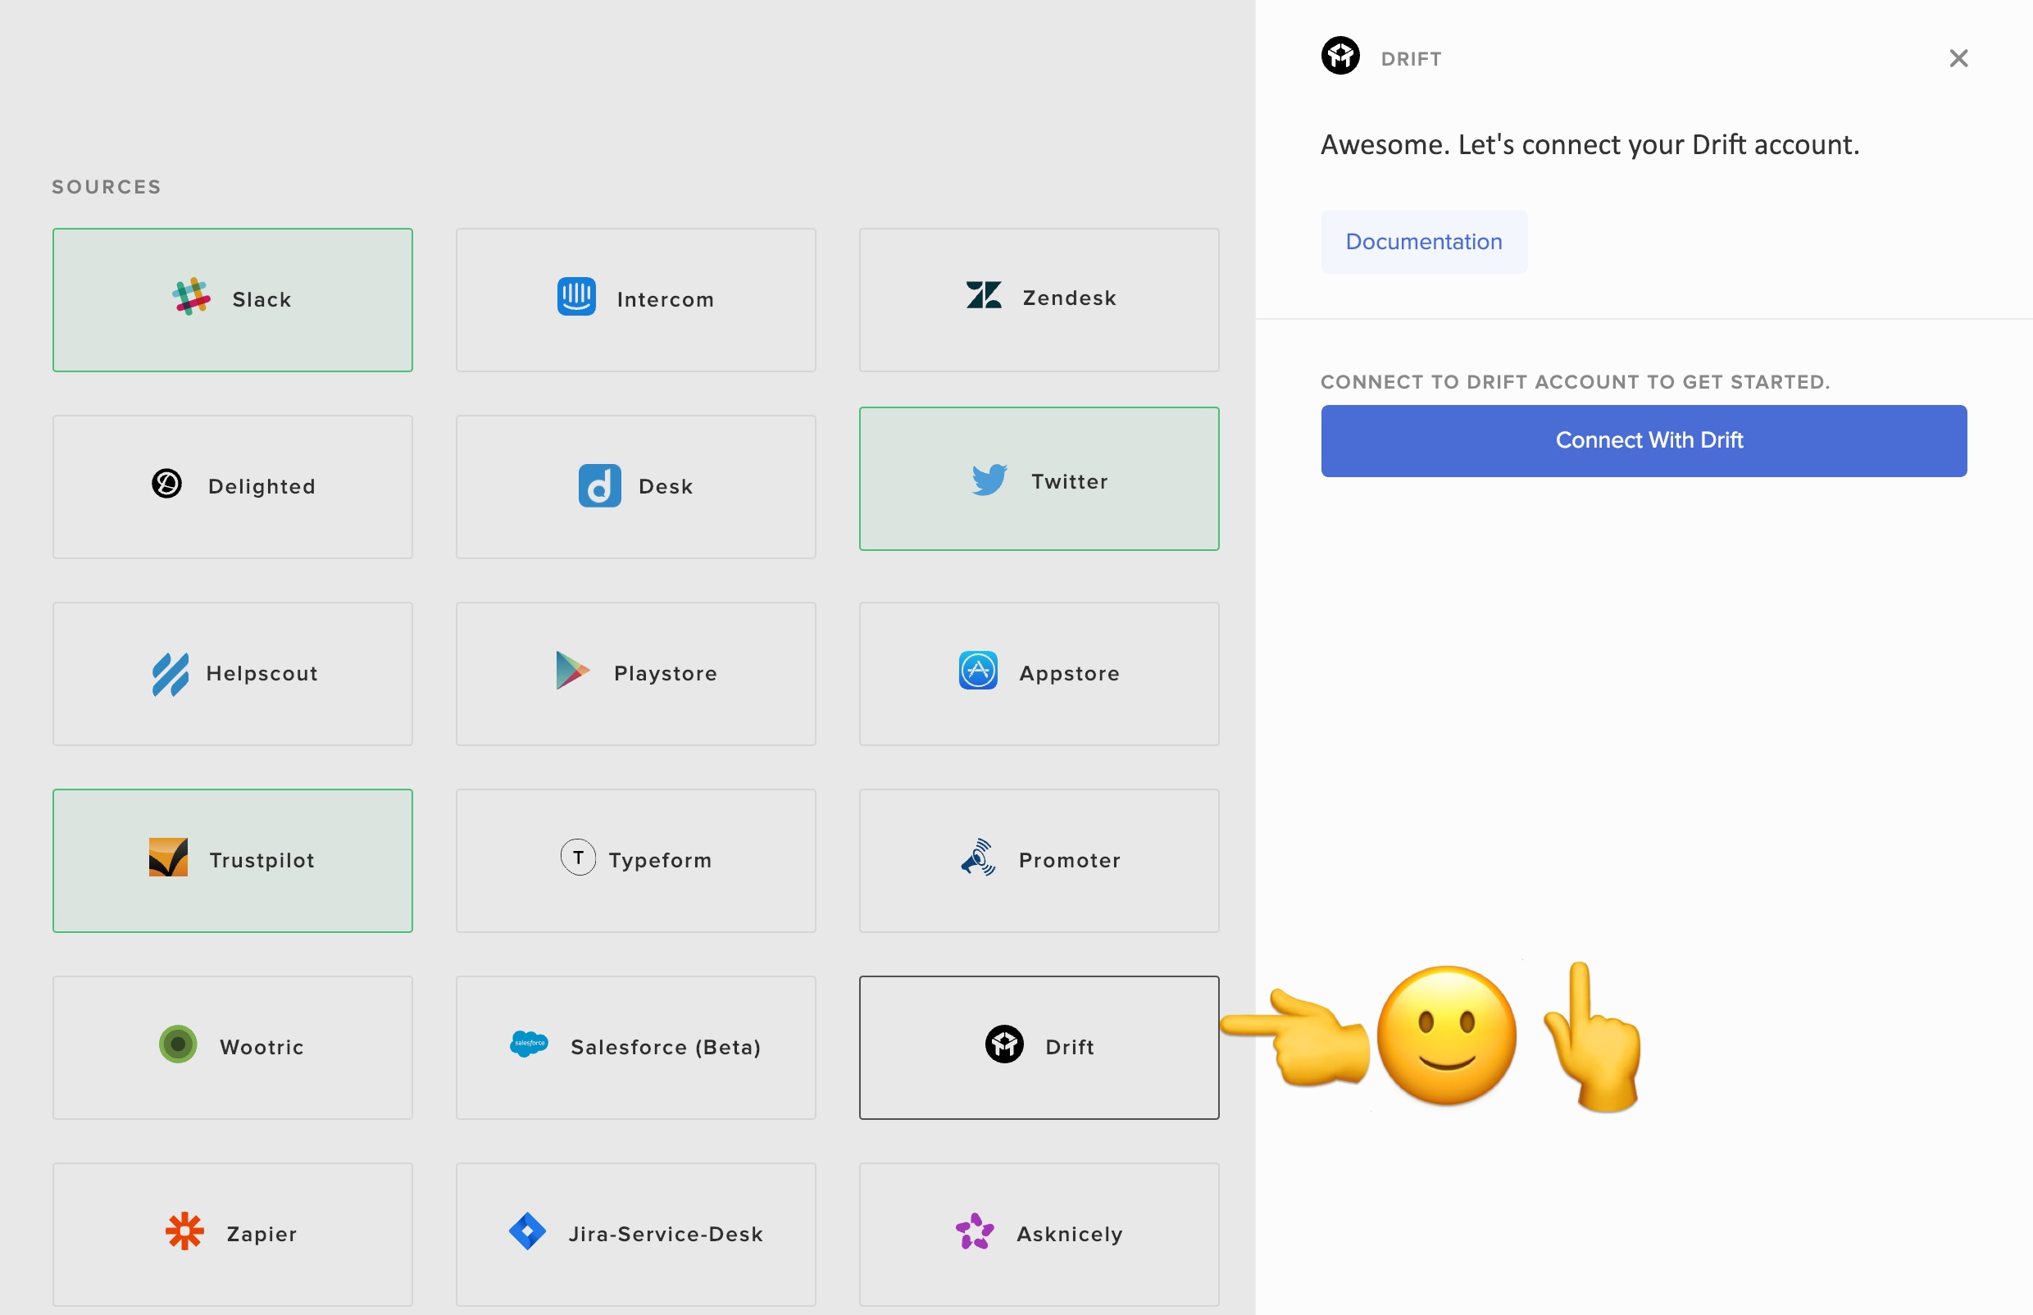Viewport: 2033px width, 1315px height.
Task: Select the Asknicely source label
Action: (x=1069, y=1234)
